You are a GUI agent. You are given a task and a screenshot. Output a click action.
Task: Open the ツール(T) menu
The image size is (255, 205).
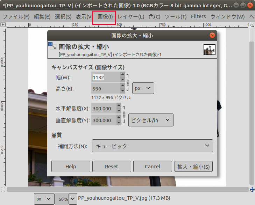(x=176, y=16)
